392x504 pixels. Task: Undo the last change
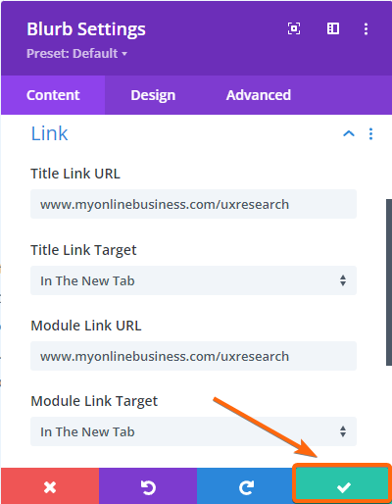pyautogui.click(x=148, y=487)
